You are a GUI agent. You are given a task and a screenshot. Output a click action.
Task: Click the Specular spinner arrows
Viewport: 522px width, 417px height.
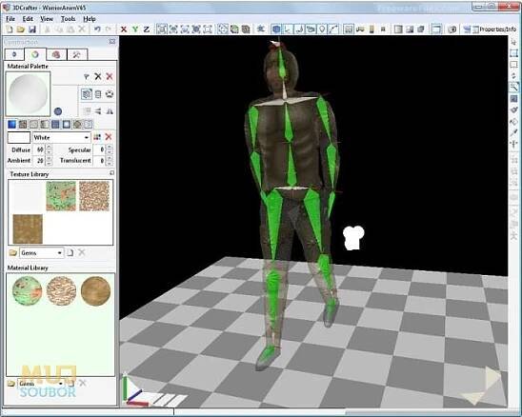click(x=110, y=149)
